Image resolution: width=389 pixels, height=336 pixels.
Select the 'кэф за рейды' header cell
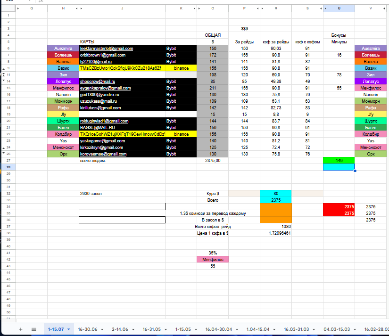[276, 41]
